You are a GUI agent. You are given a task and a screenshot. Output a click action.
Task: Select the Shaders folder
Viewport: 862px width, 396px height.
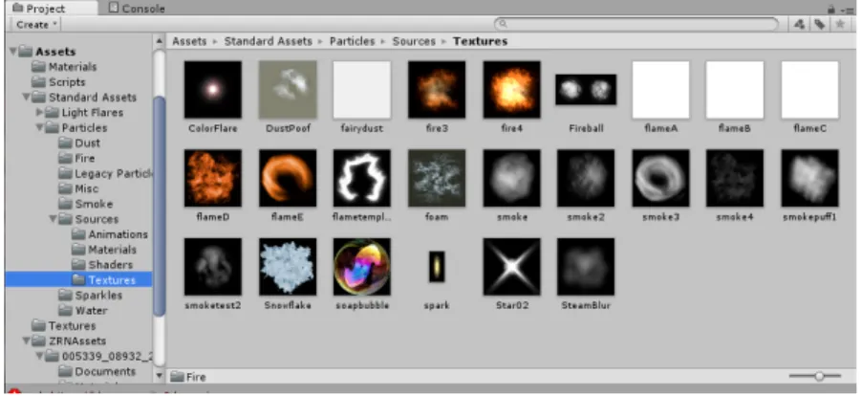tap(103, 265)
